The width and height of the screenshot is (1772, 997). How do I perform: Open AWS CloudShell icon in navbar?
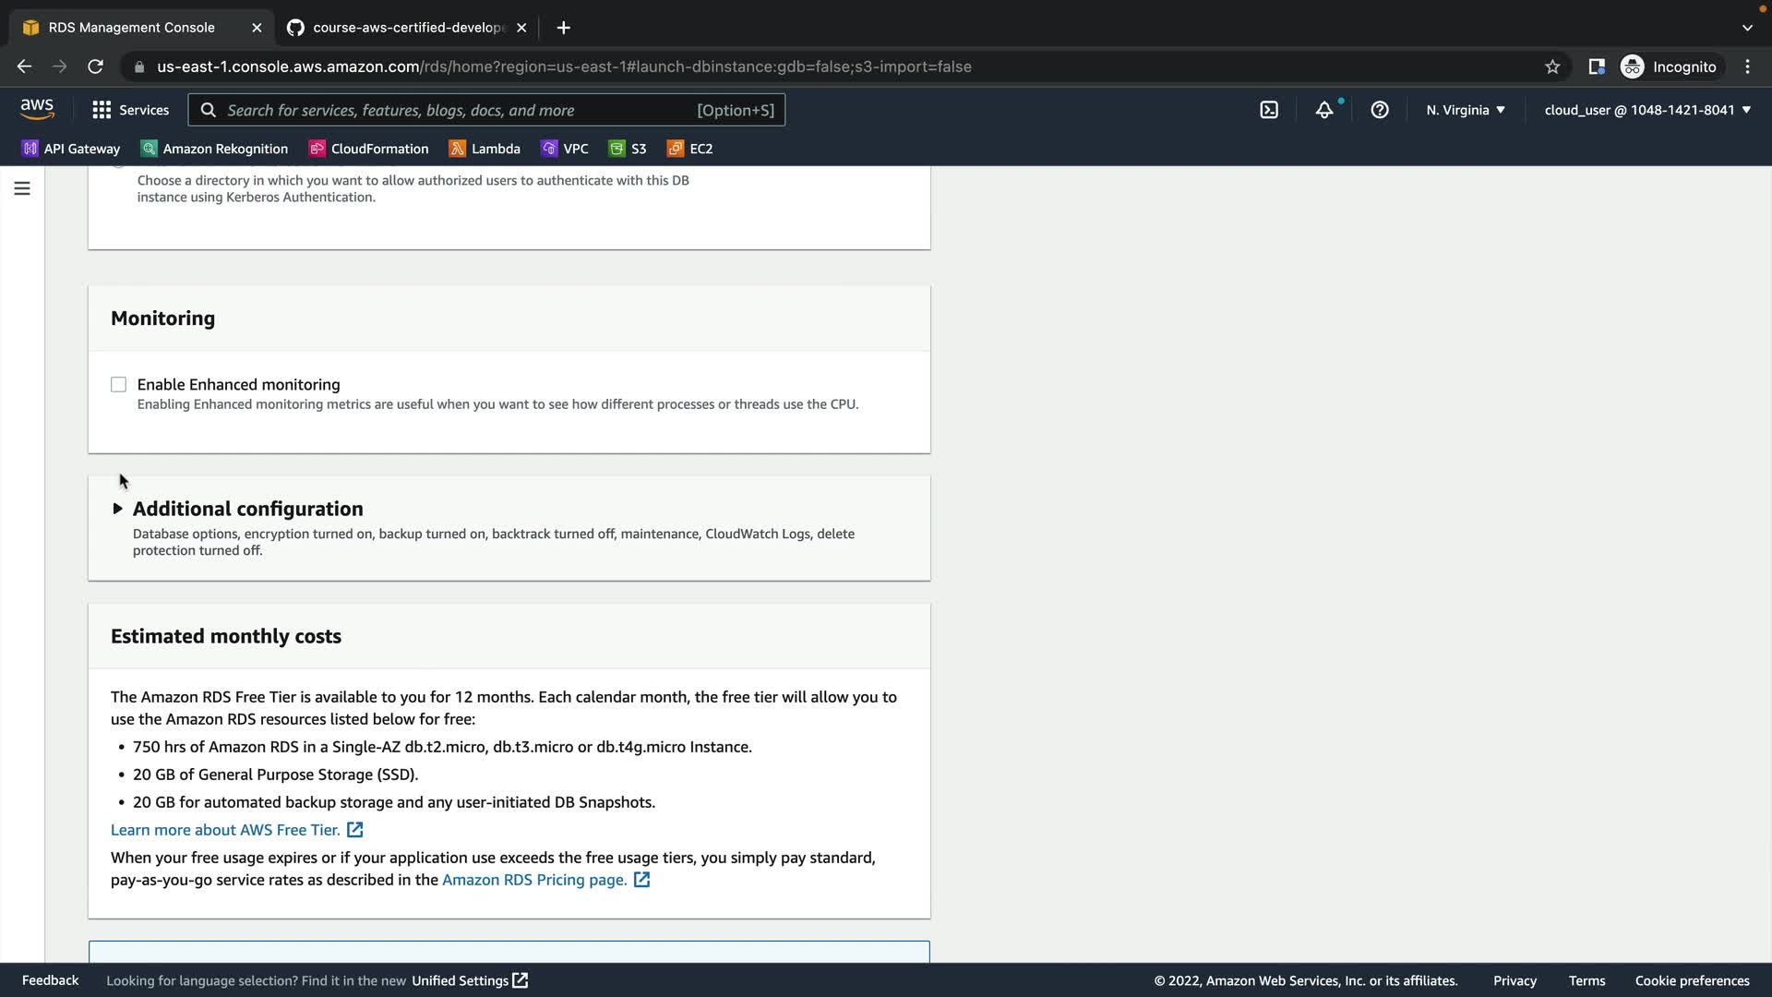pos(1269,110)
